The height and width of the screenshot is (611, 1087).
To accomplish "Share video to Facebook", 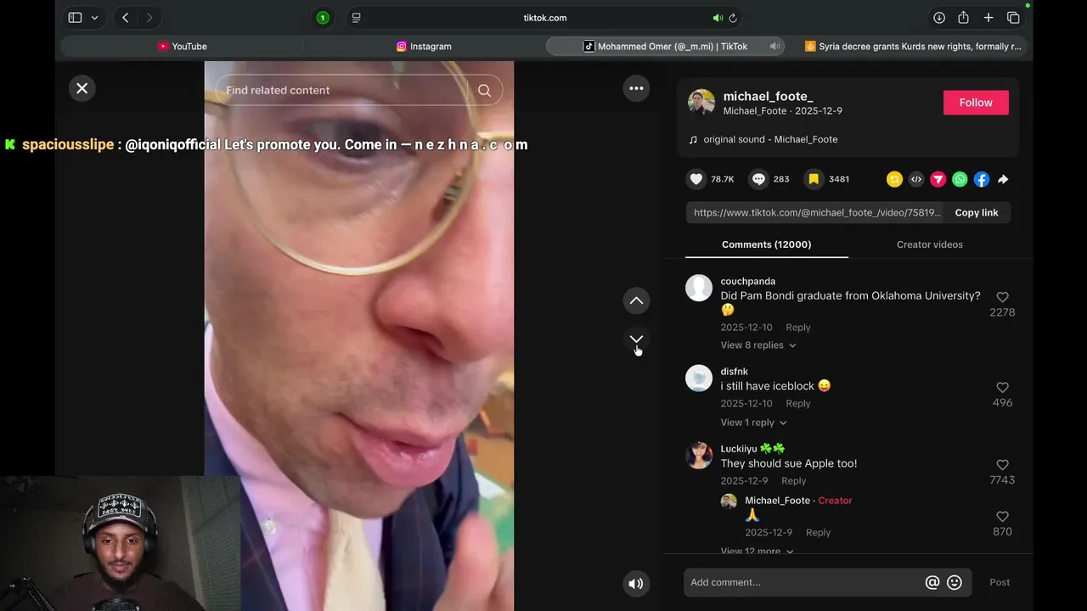I will click(x=981, y=179).
